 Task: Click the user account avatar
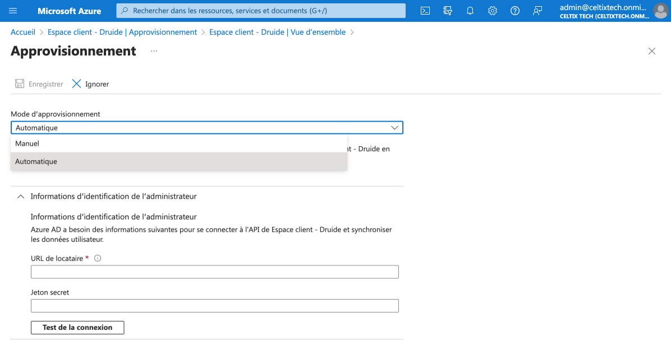coord(661,11)
